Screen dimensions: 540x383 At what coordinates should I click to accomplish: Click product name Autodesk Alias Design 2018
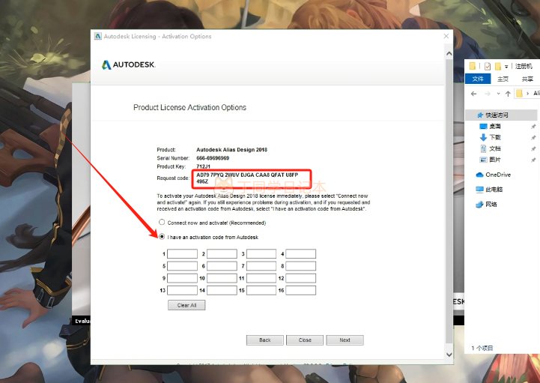231,150
